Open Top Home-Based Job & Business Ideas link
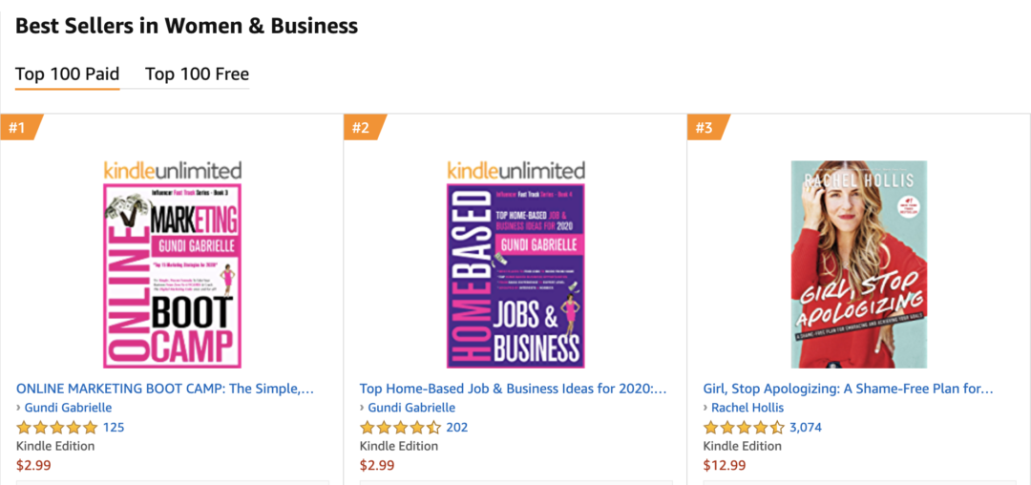 coord(513,389)
